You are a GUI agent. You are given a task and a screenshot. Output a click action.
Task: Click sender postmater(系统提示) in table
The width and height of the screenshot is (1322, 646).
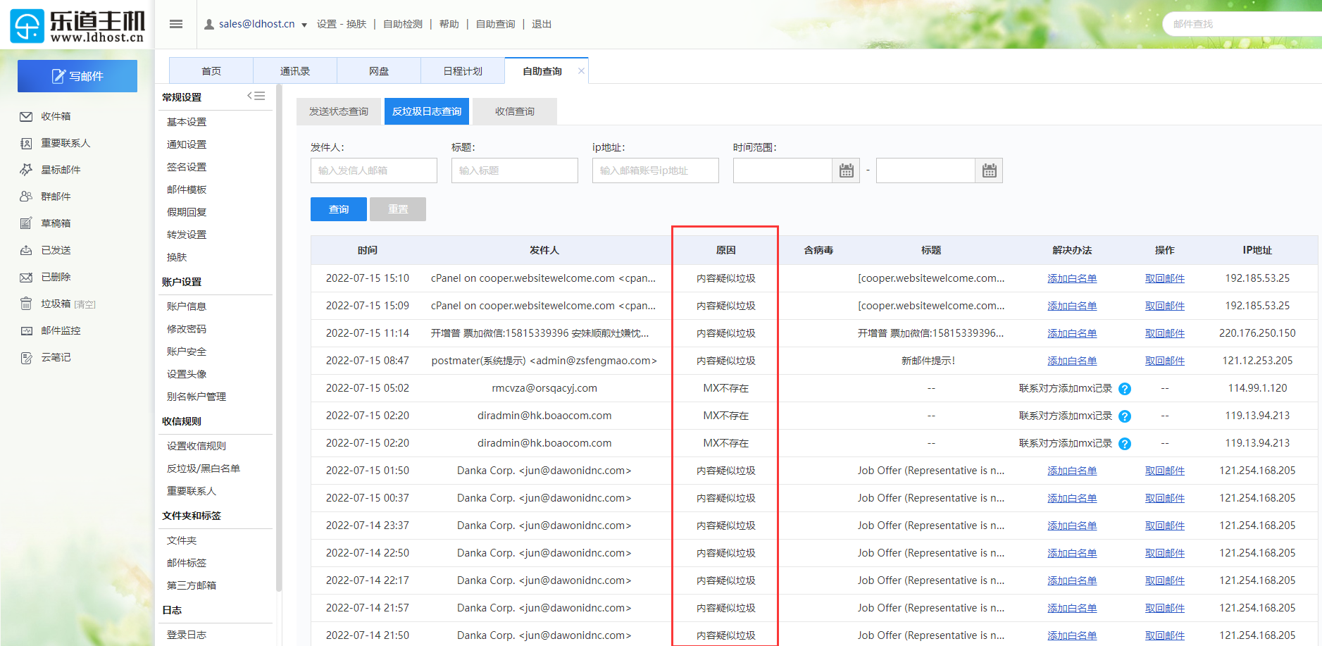tap(544, 361)
